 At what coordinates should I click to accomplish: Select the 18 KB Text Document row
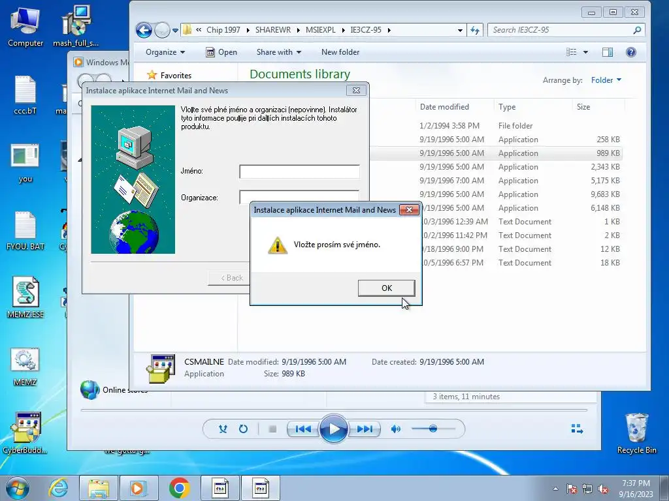(521, 262)
